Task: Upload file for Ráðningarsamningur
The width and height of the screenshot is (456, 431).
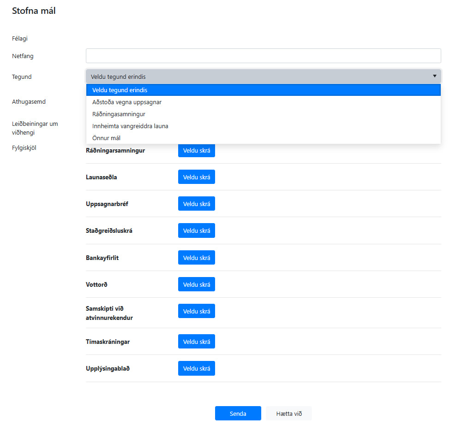Action: [197, 150]
